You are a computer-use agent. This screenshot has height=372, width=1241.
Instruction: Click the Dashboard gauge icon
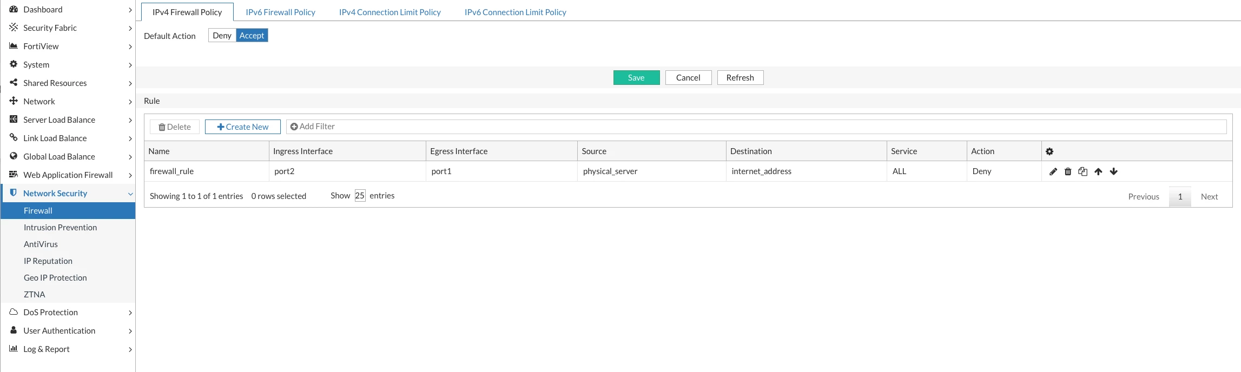click(x=14, y=9)
